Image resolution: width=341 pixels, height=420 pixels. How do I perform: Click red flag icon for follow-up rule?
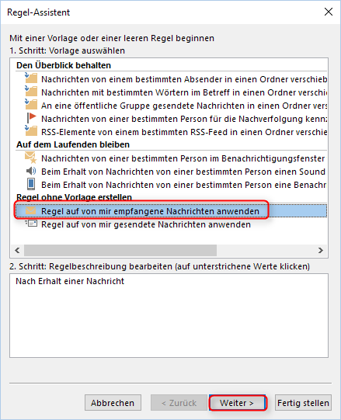click(31, 118)
